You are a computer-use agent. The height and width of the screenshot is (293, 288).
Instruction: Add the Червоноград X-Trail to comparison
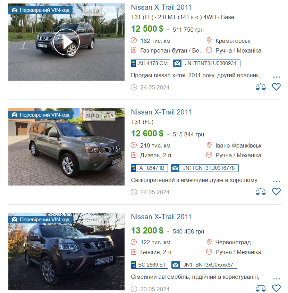(x=261, y=288)
